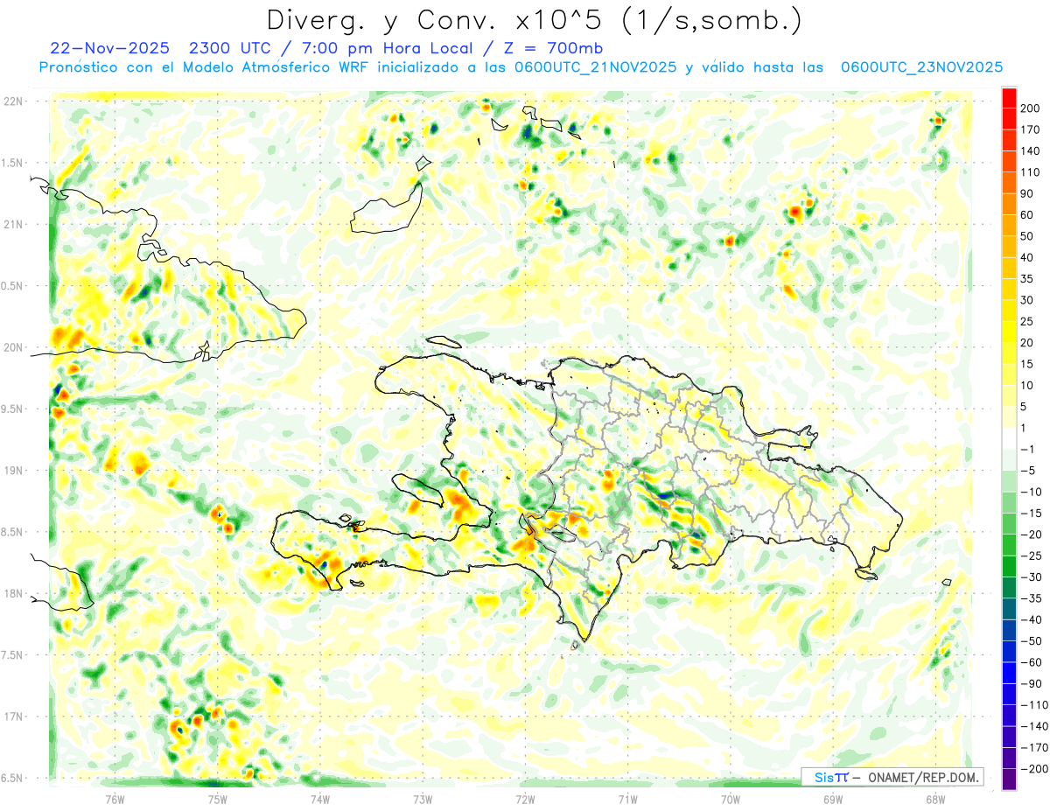1050x811 pixels.
Task: Click the red swatch above the 200 label
Action: point(1009,96)
